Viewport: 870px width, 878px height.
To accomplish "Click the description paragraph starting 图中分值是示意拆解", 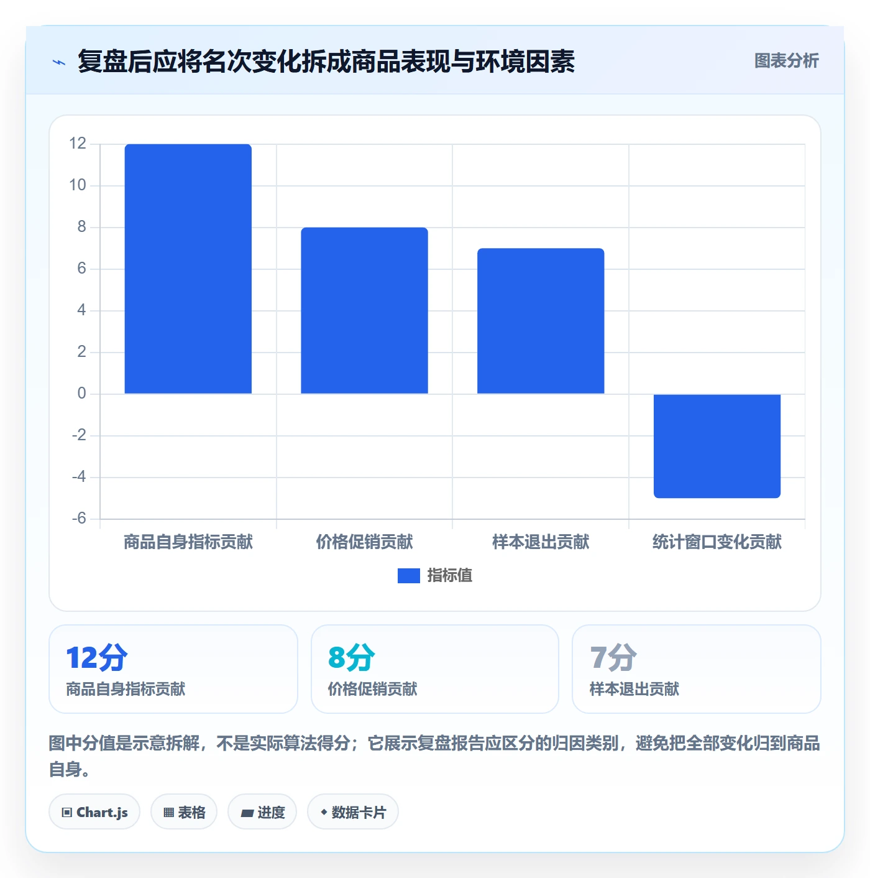I will point(434,756).
